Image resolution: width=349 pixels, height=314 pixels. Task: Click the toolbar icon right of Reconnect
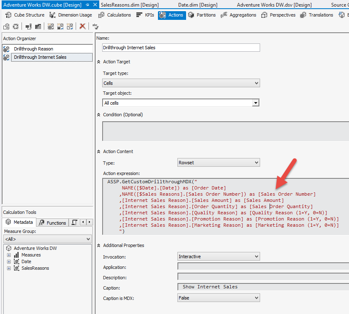tap(29, 26)
